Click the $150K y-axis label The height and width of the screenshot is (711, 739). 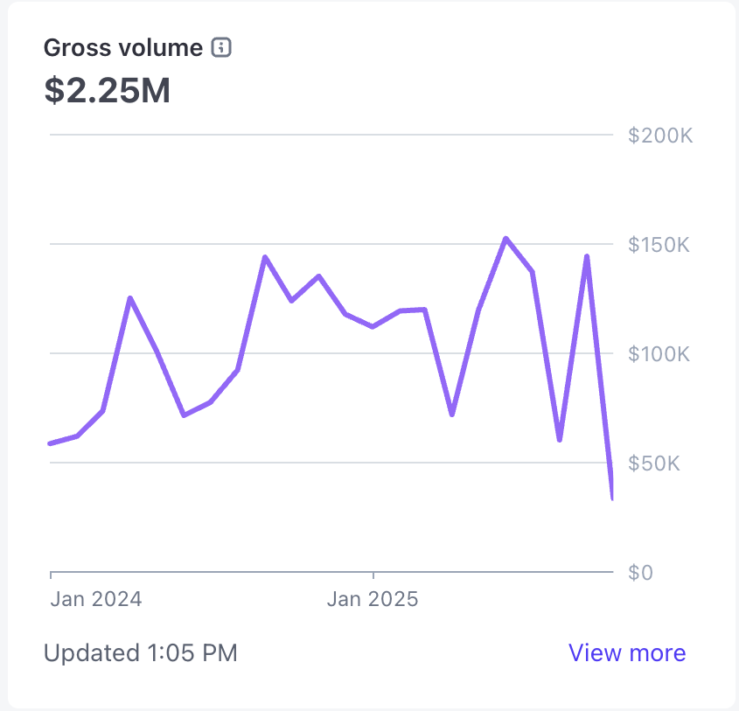(x=660, y=245)
